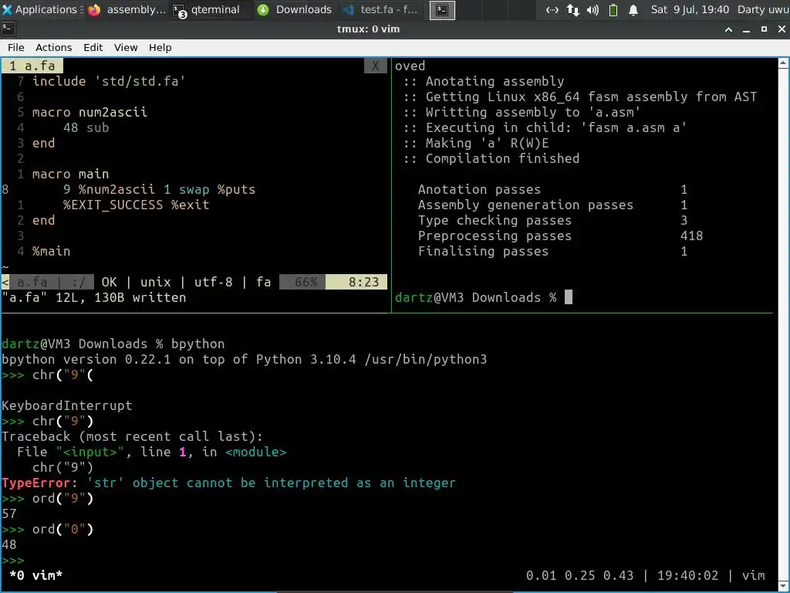Click the Preprocessing passes 418 value

[691, 236]
